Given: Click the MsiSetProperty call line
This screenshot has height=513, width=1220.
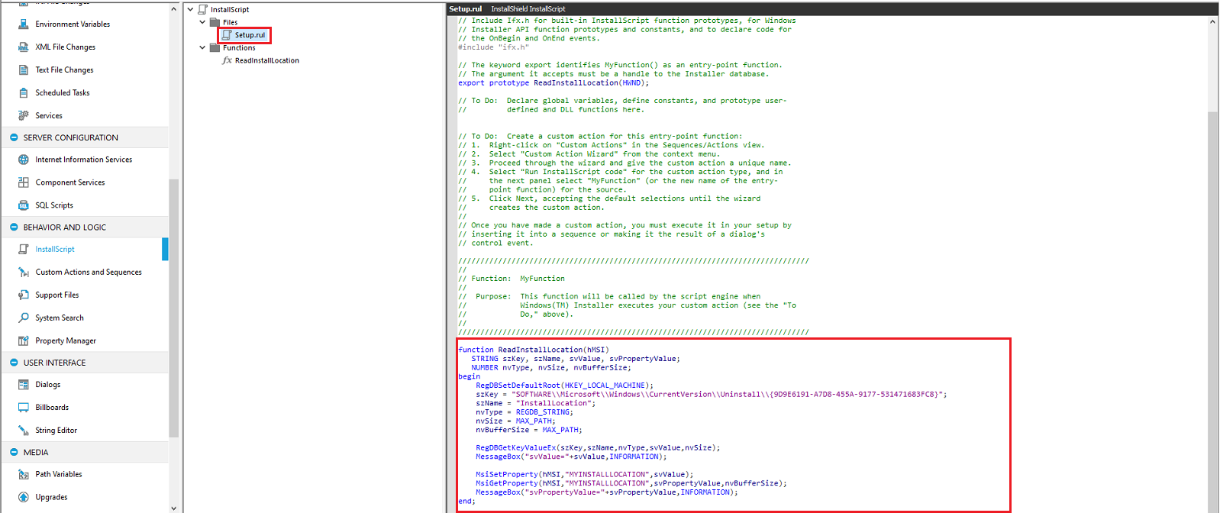Looking at the screenshot, I should 584,475.
